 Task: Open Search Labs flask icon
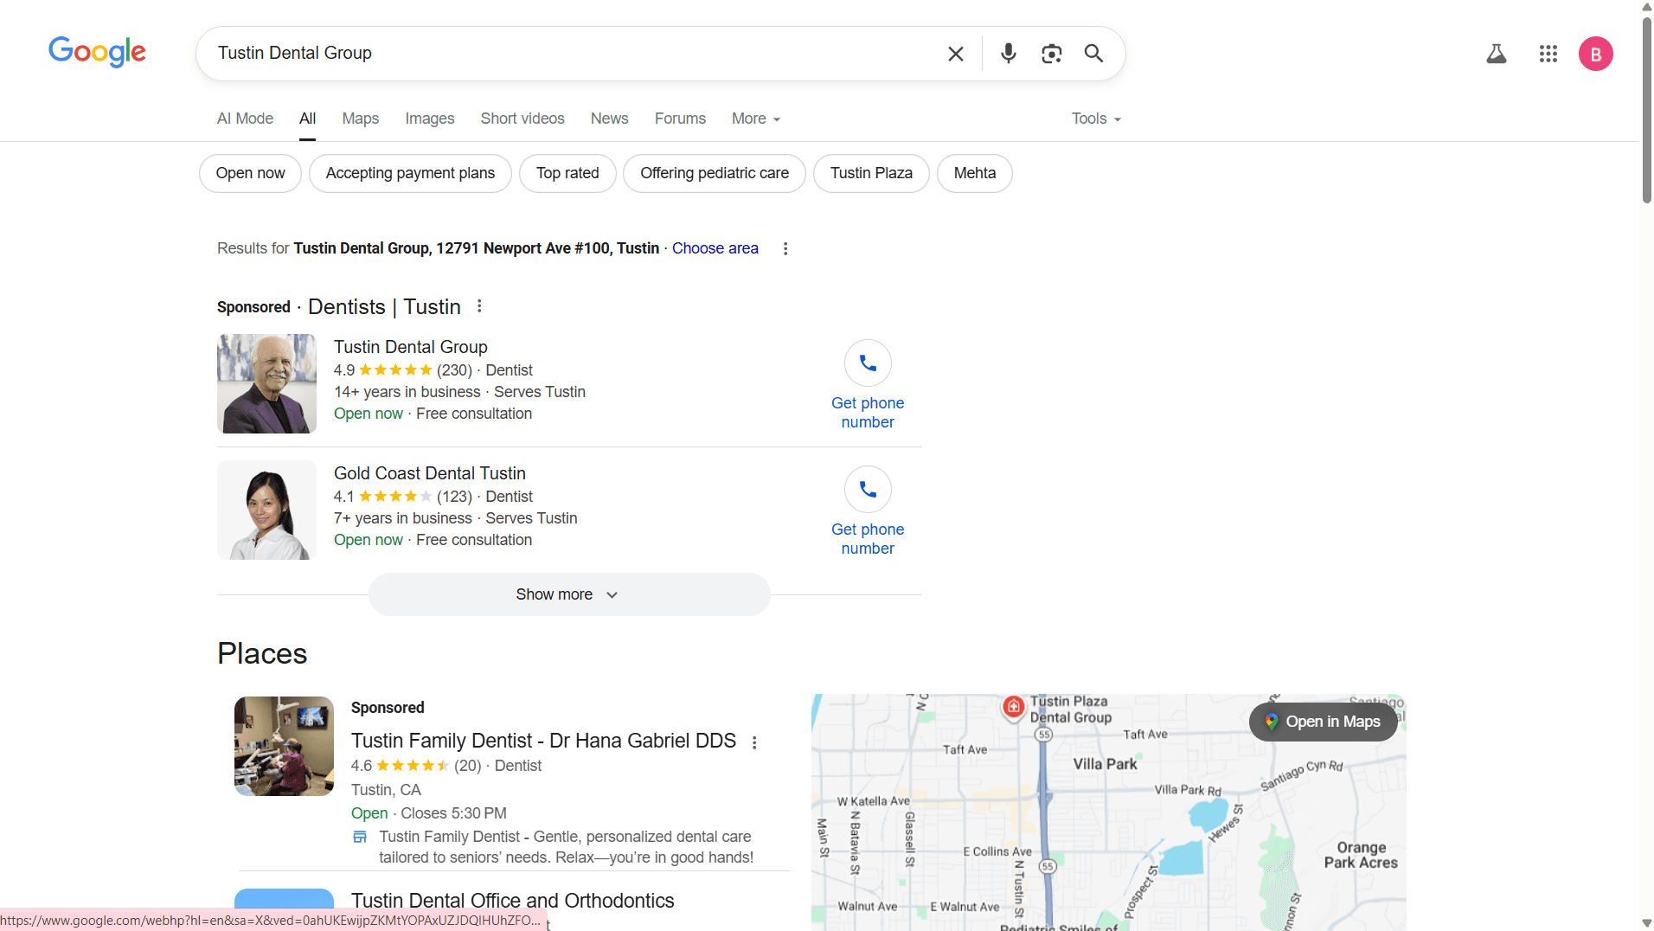tap(1496, 54)
